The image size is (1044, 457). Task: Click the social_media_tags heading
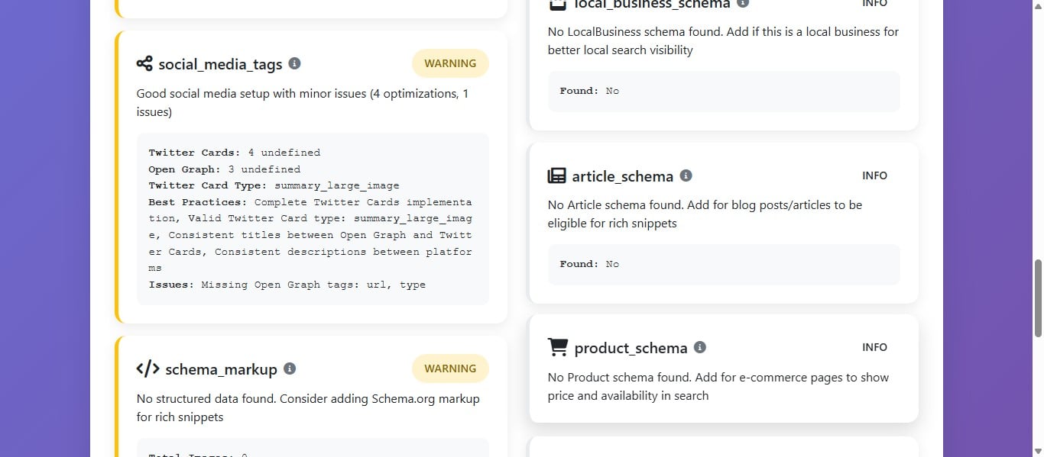coord(220,64)
